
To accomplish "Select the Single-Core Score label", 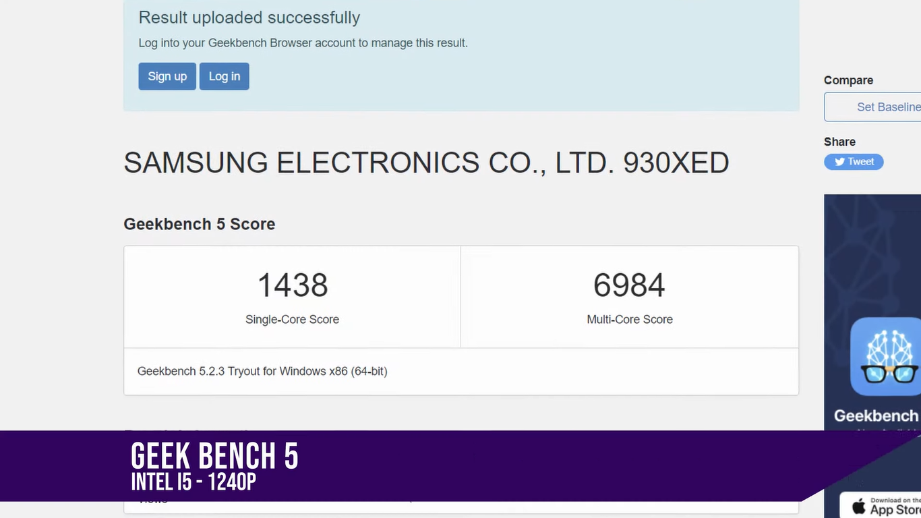I will click(x=292, y=320).
